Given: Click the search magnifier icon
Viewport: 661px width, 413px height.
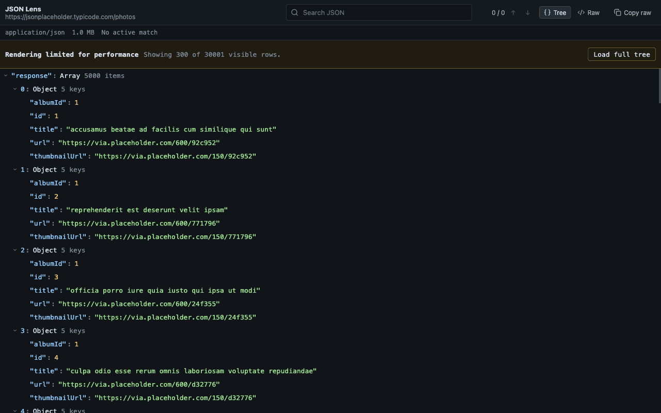Looking at the screenshot, I should coord(295,12).
